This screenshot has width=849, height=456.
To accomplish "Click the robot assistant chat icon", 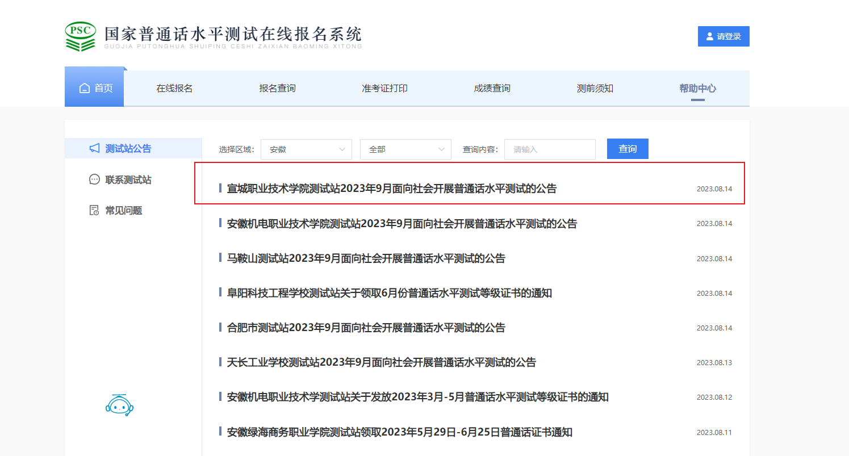I will click(x=119, y=405).
